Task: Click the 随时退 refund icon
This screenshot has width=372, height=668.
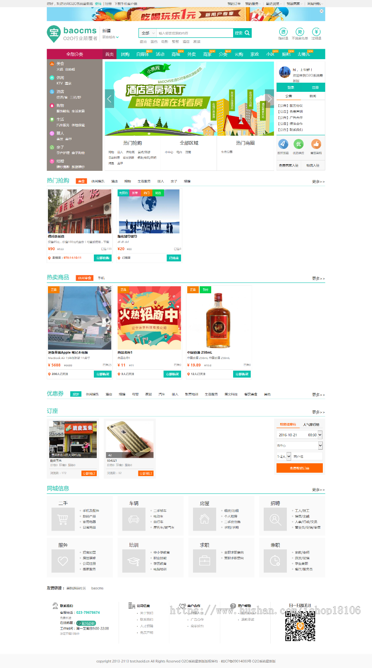Action: click(283, 32)
